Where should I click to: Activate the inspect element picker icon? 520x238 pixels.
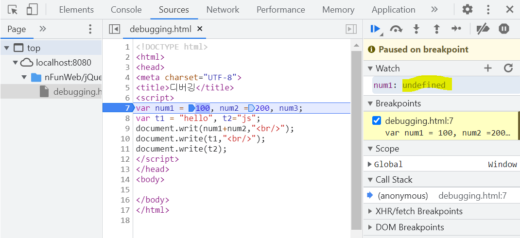coord(12,10)
